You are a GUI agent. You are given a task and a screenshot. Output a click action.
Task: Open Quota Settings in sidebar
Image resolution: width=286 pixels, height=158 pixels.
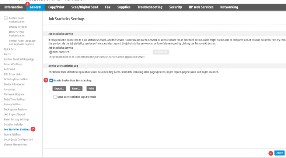pyautogui.click(x=12, y=134)
